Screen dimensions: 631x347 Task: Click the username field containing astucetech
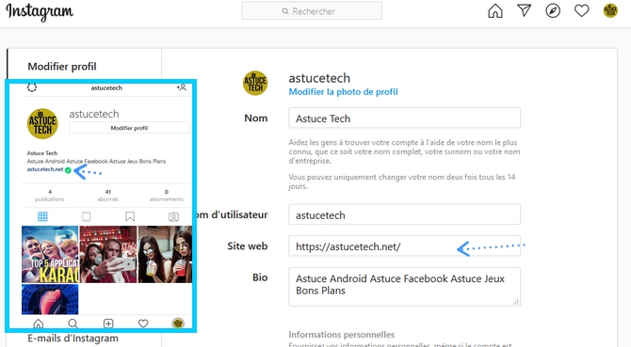[404, 214]
